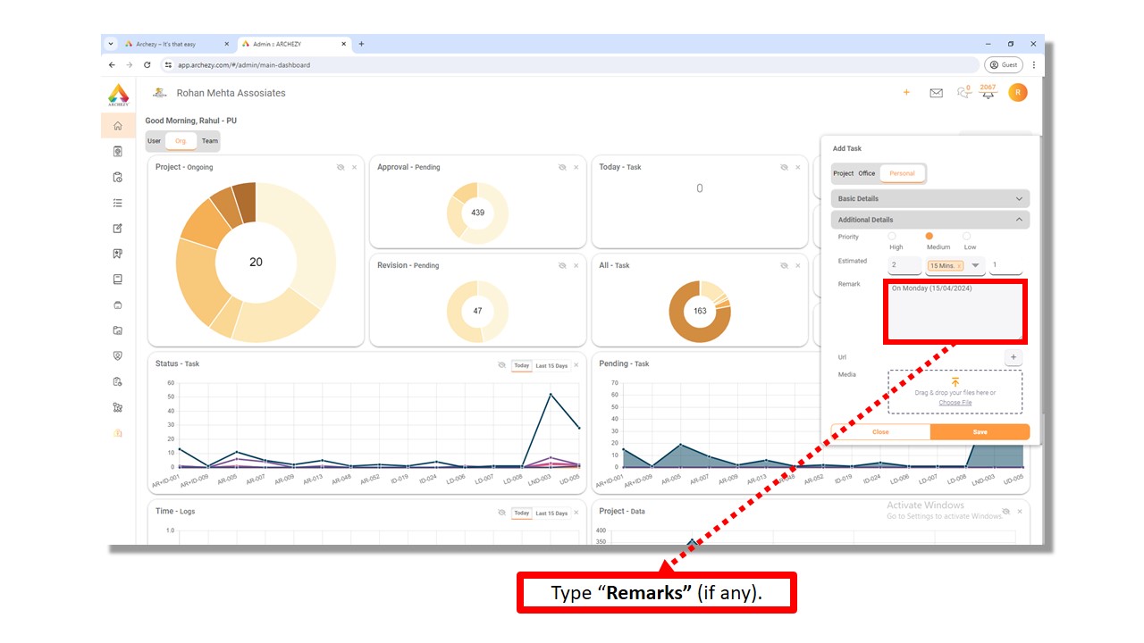Click the browser address bar URL

pyautogui.click(x=243, y=65)
